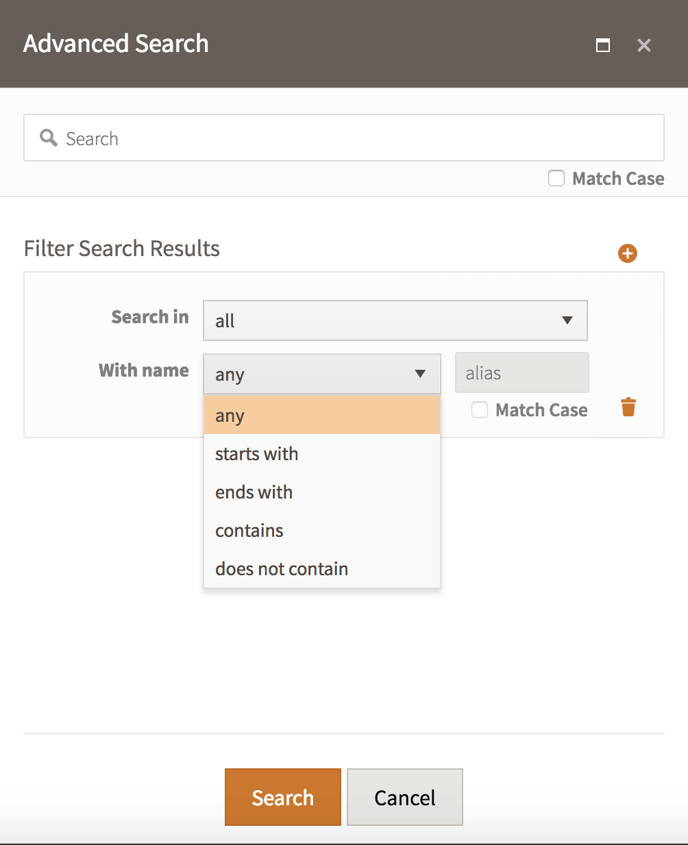This screenshot has height=845, width=688.
Task: Pick 'contains' in the dropdown list
Action: tap(322, 531)
